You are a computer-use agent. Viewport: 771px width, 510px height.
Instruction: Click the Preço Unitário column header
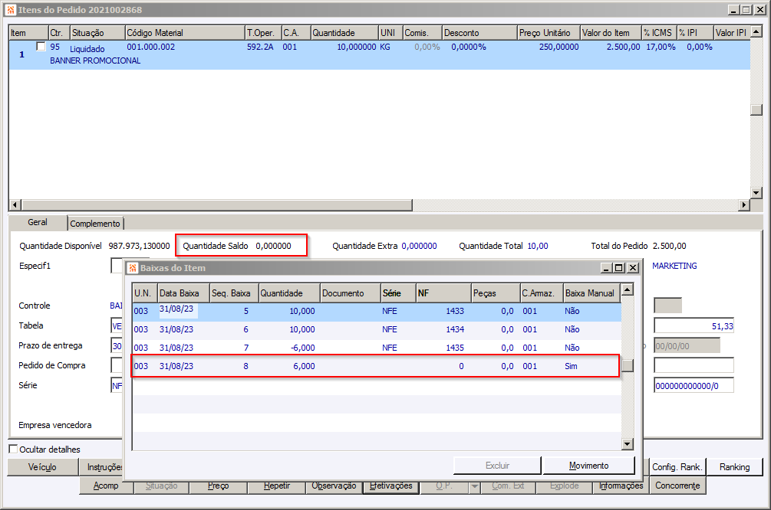(549, 33)
